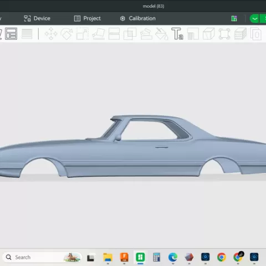Select the Seam painting bucket tool
The image size is (266, 266).
click(x=162, y=34)
